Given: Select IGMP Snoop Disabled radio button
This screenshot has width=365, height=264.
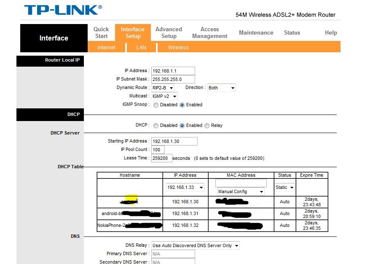Looking at the screenshot, I should tap(156, 105).
